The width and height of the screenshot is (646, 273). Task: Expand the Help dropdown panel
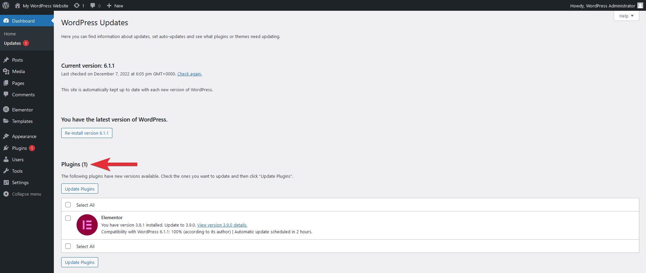(x=626, y=16)
